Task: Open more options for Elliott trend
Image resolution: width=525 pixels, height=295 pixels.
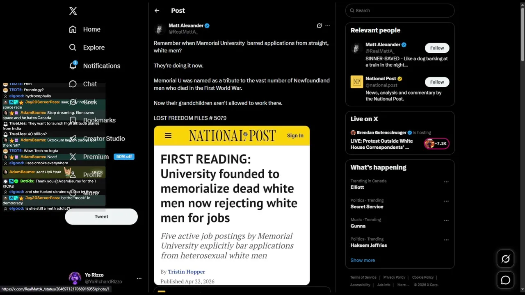Action: tap(446, 182)
